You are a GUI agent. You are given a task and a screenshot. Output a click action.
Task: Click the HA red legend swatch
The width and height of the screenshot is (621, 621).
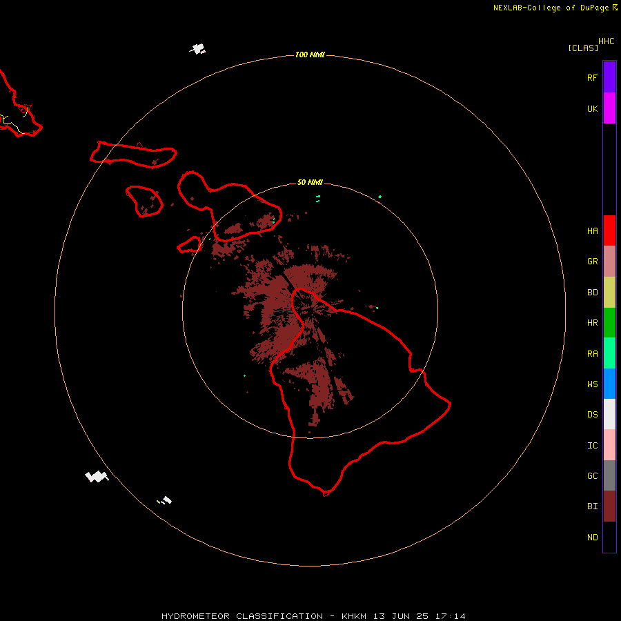(x=609, y=230)
